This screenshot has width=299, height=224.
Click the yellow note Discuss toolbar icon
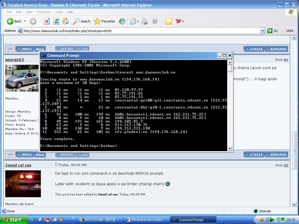(x=169, y=21)
